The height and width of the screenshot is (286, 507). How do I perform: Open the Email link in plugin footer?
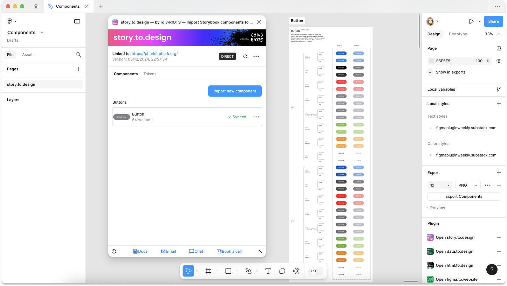click(x=168, y=251)
